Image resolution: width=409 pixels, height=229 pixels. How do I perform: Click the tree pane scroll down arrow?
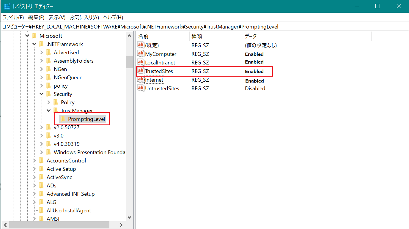pos(129,217)
